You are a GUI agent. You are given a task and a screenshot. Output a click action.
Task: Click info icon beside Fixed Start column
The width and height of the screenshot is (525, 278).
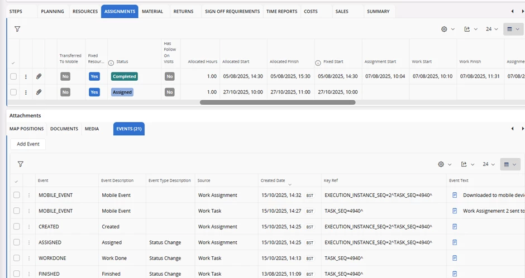pyautogui.click(x=318, y=62)
